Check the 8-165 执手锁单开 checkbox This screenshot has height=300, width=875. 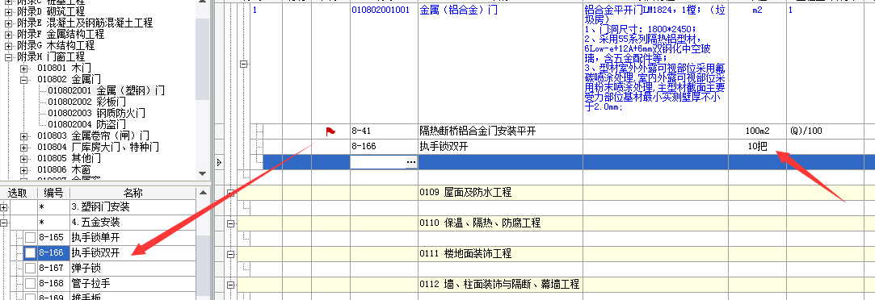point(30,238)
